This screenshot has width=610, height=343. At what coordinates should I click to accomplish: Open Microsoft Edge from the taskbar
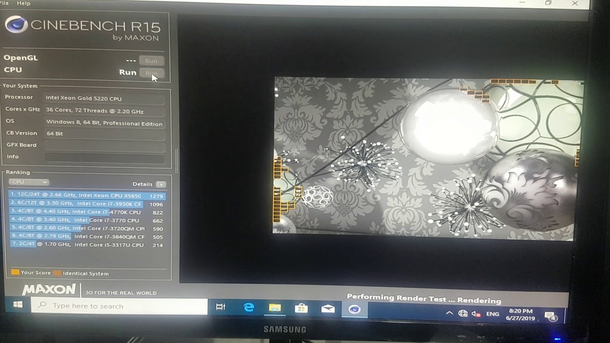coord(249,308)
